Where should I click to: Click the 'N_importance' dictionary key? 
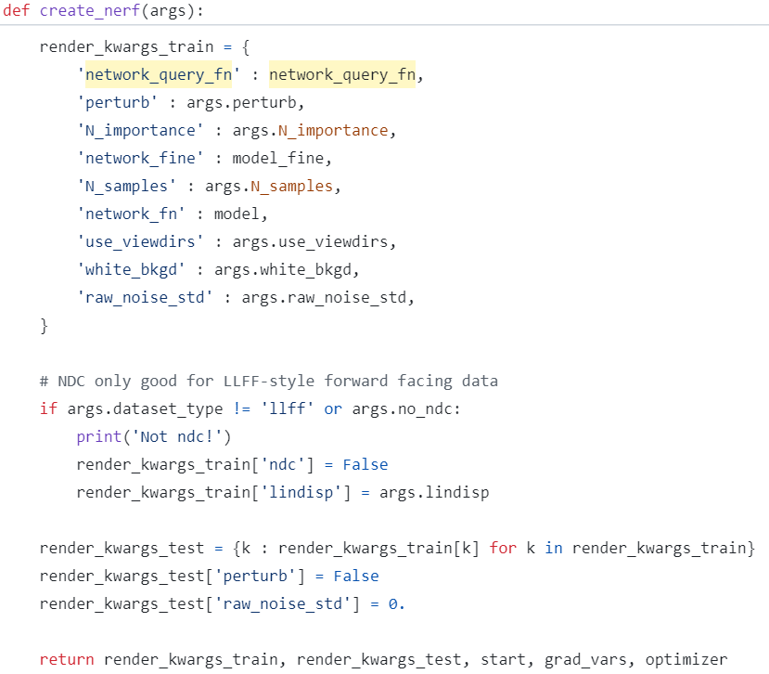(140, 130)
